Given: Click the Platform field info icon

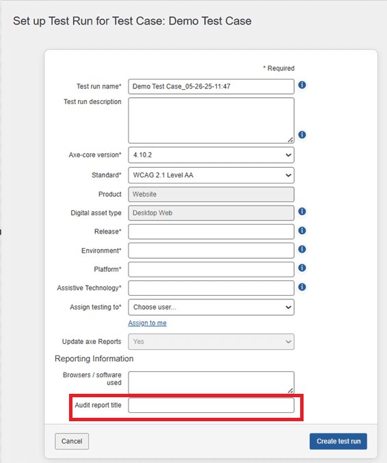Looking at the screenshot, I should click(302, 268).
